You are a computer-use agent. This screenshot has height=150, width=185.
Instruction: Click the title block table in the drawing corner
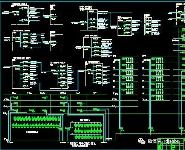point(171,144)
